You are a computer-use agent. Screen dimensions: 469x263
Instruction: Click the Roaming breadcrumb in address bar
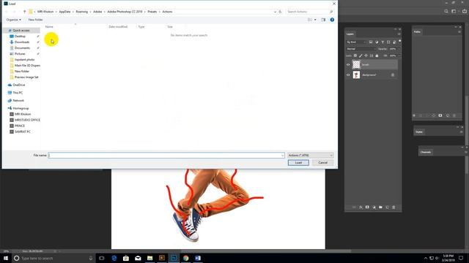(81, 12)
